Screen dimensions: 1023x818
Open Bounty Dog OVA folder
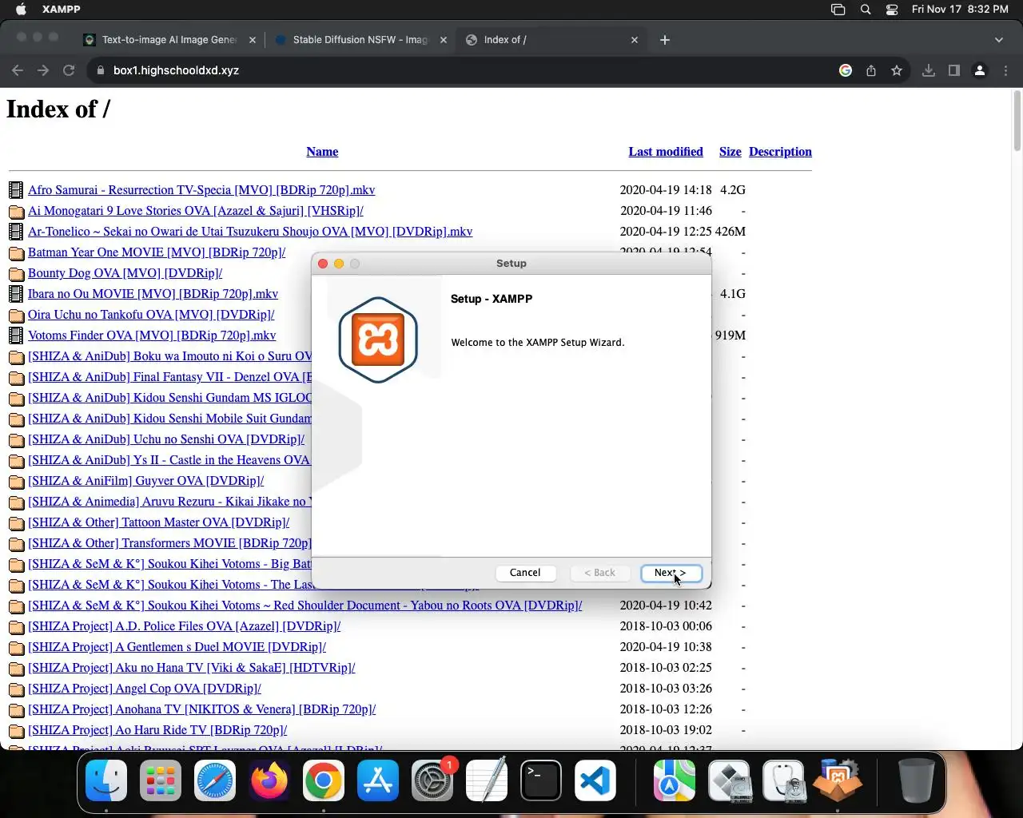click(125, 273)
